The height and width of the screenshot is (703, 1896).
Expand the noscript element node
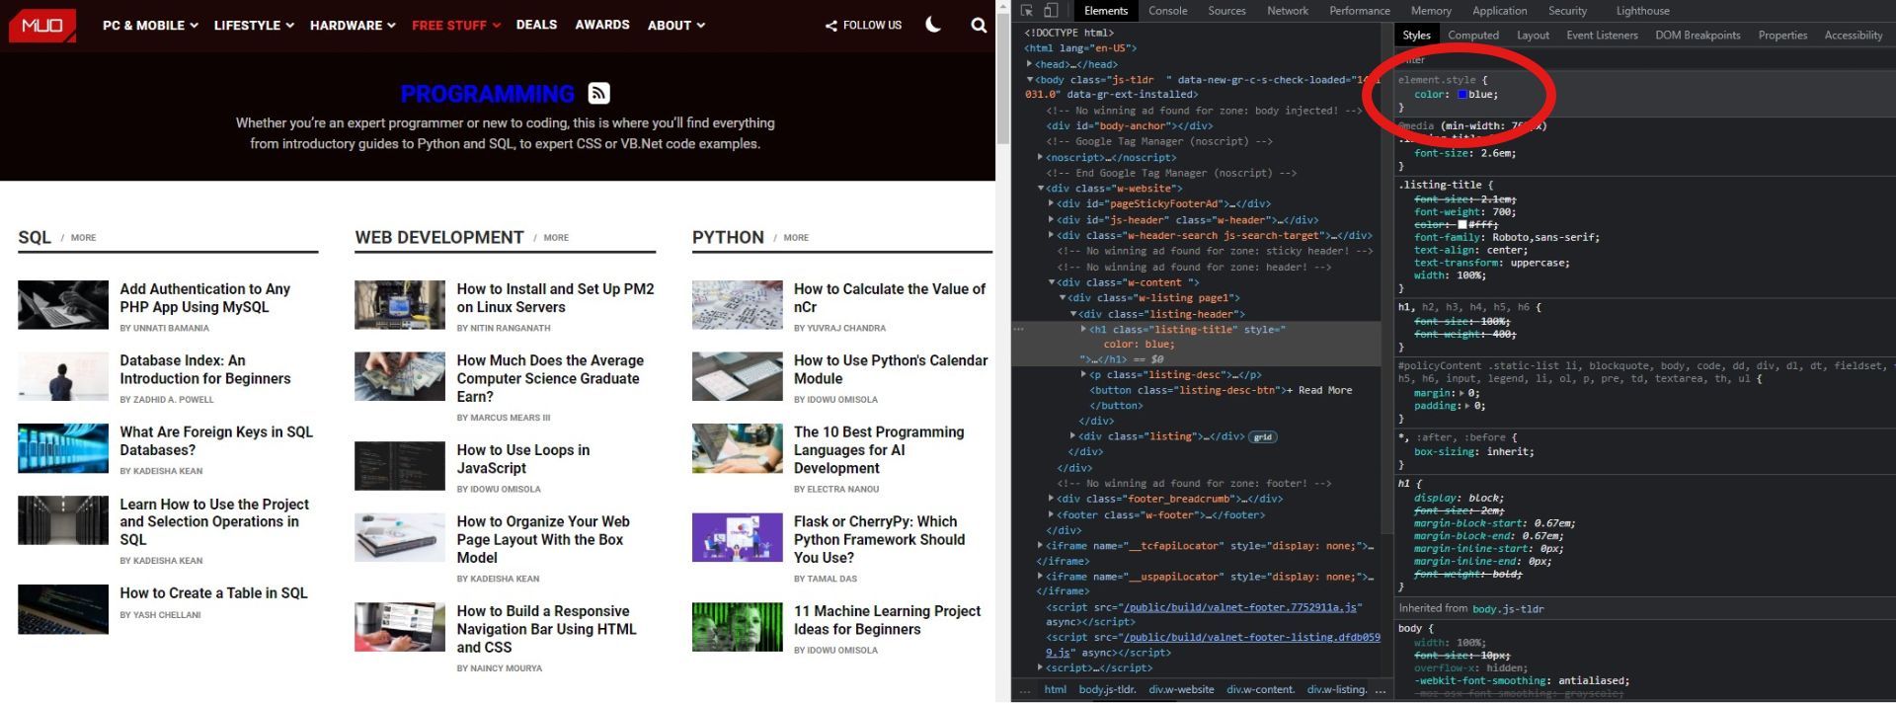click(1040, 157)
